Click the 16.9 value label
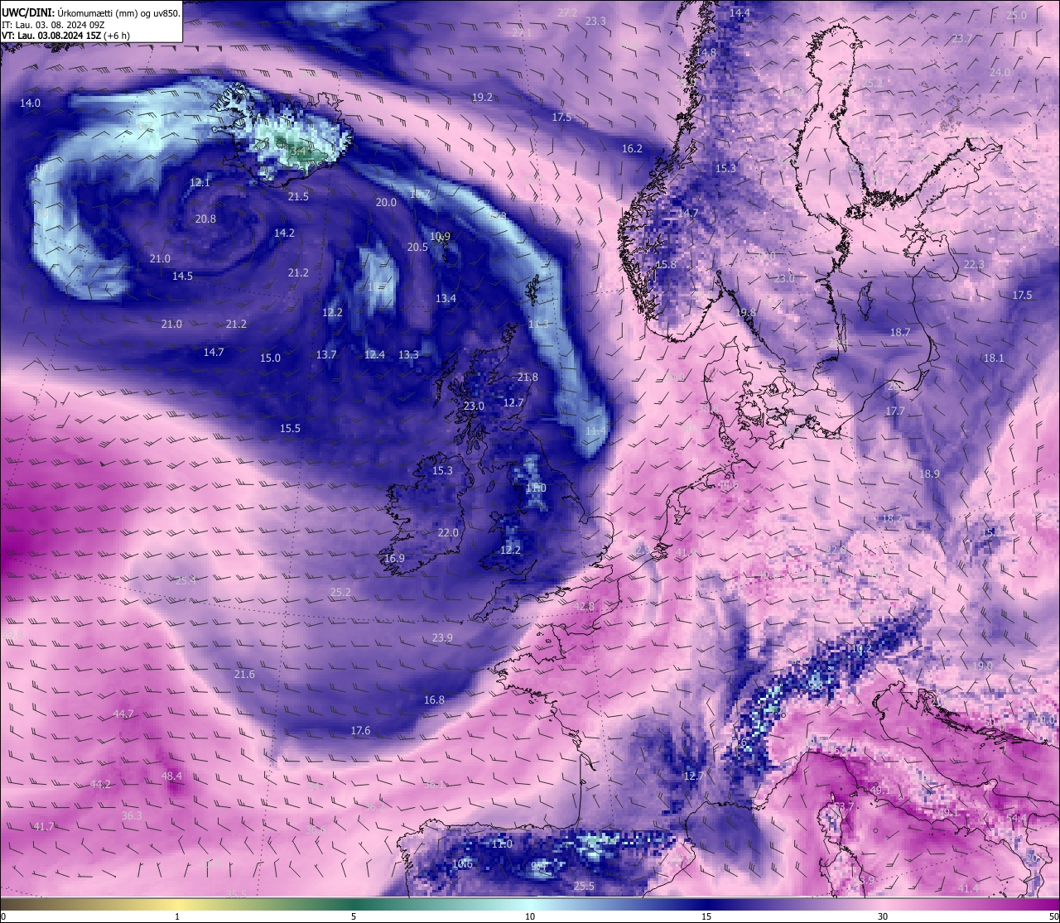The height and width of the screenshot is (923, 1060). (x=394, y=558)
